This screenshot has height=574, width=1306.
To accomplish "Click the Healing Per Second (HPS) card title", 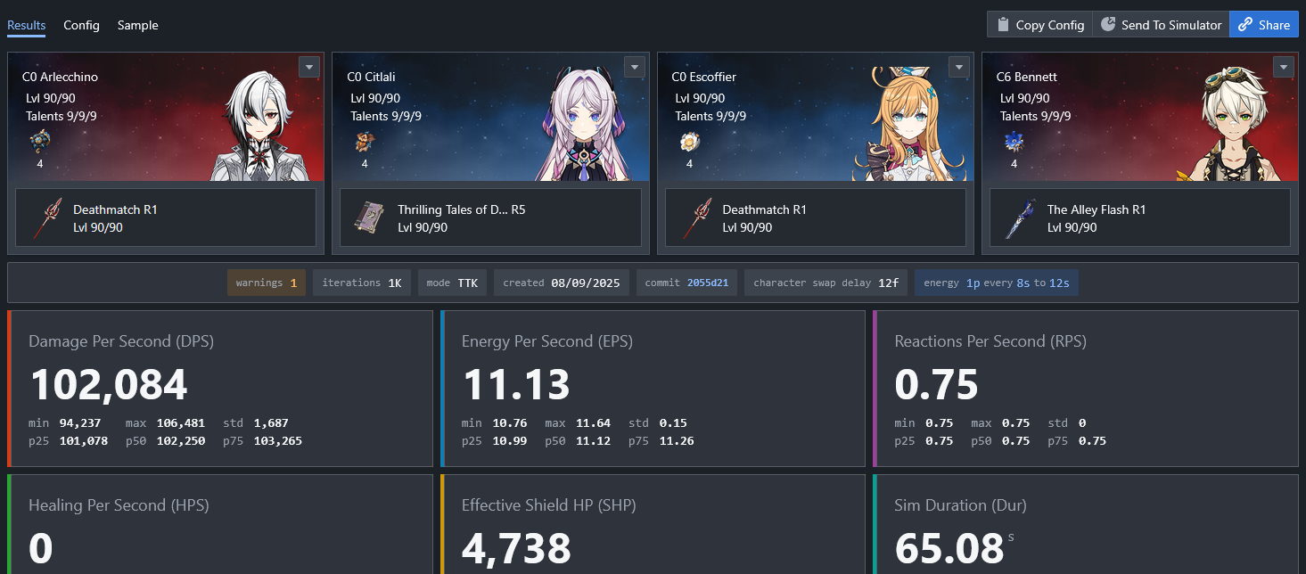I will coord(119,505).
